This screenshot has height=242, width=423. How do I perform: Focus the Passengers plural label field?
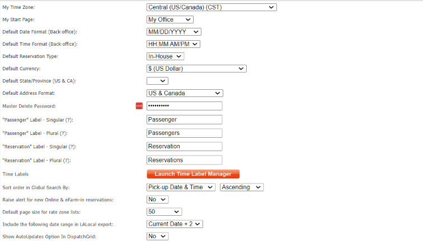coord(185,133)
